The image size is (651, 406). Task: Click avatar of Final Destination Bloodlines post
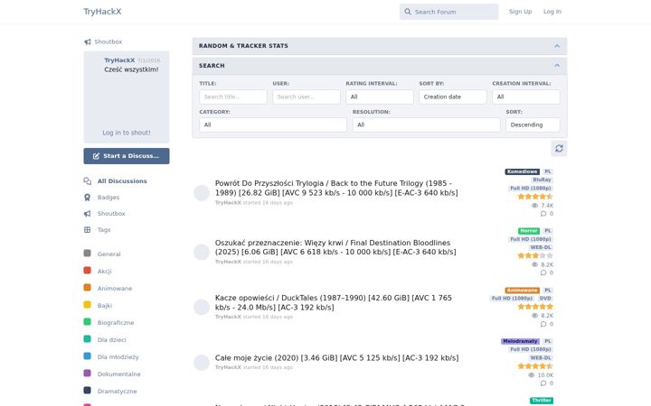pos(202,252)
